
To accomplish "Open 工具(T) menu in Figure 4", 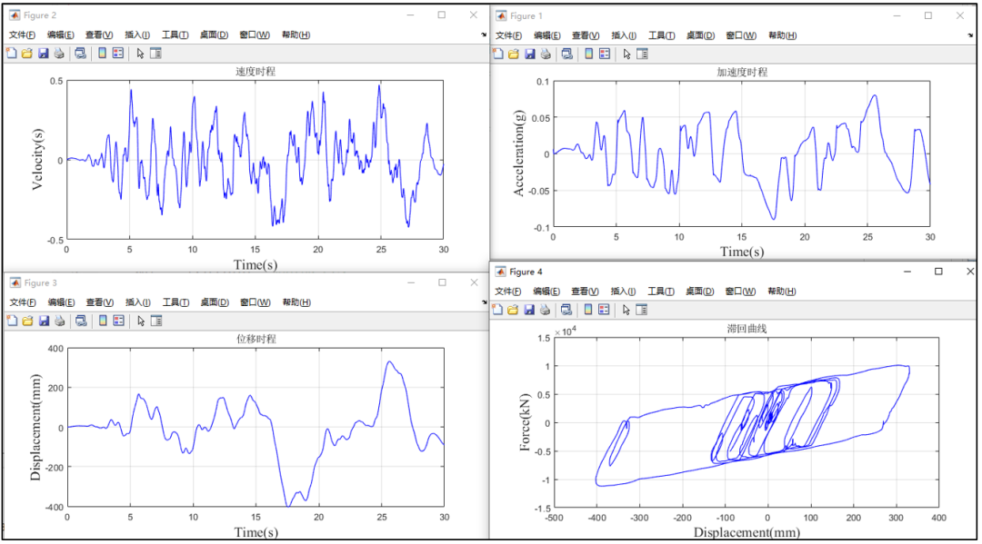I will (661, 291).
